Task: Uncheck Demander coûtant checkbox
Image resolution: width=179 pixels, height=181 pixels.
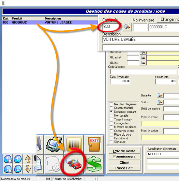Action: tap(111, 111)
